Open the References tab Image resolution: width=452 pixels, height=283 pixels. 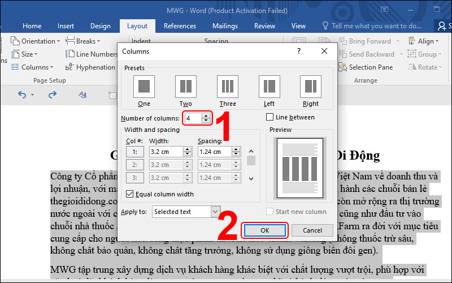click(180, 26)
